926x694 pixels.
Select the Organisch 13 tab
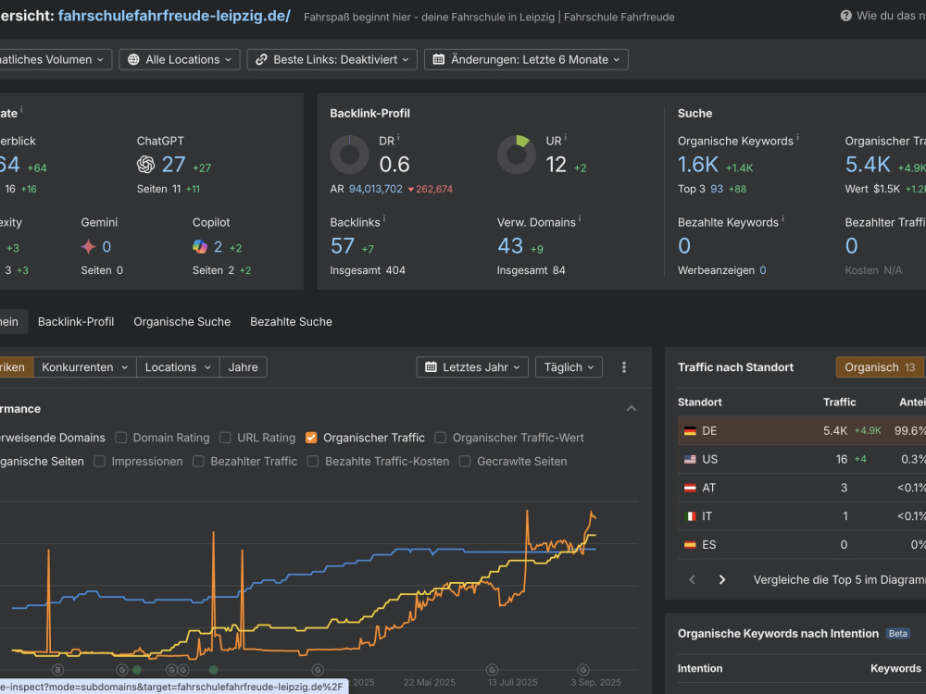pos(880,367)
